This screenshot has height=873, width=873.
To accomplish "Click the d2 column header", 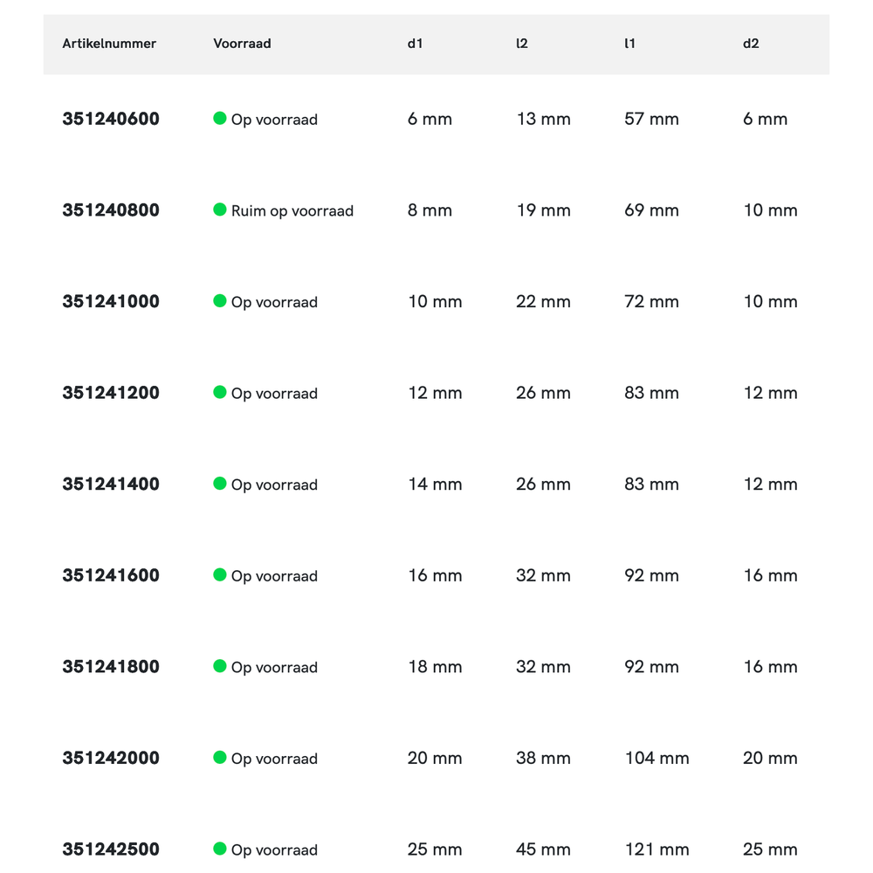I will pyautogui.click(x=751, y=44).
